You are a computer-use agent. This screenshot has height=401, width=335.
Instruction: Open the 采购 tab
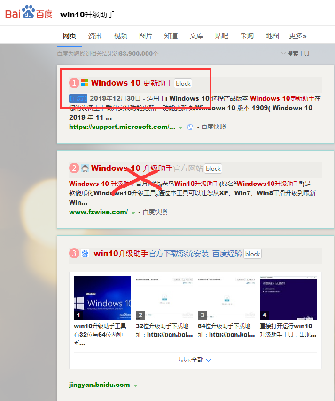click(x=247, y=36)
